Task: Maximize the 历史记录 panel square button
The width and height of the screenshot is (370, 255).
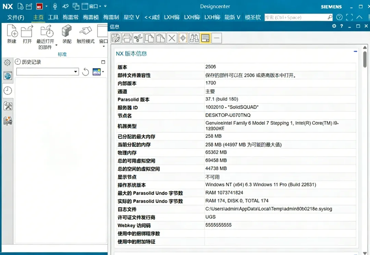Action: click(x=103, y=62)
